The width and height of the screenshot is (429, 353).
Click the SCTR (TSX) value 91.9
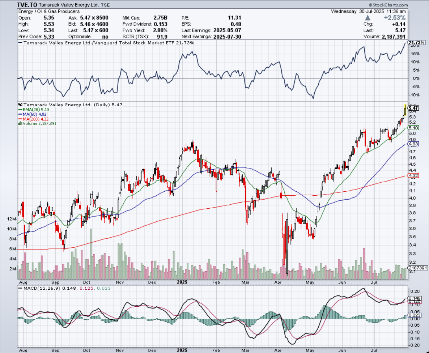(162, 37)
